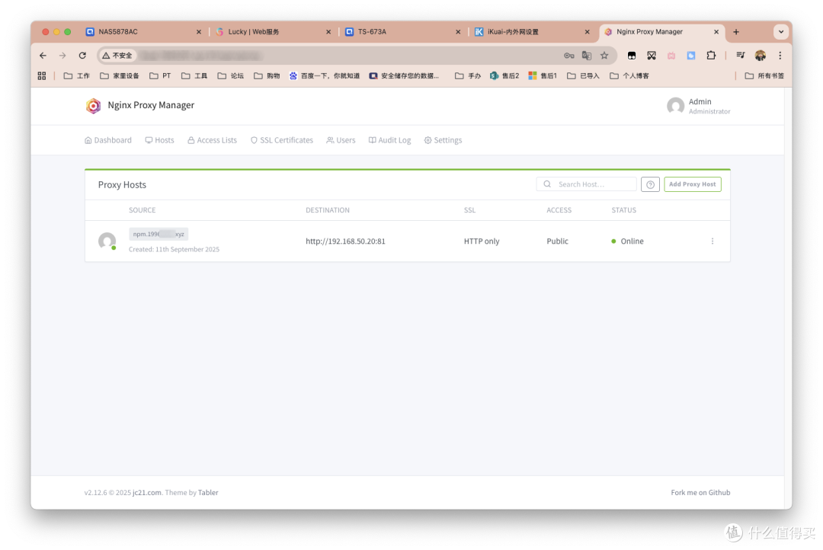The width and height of the screenshot is (823, 550).
Task: Switch to the iKuai tab
Action: [x=532, y=32]
